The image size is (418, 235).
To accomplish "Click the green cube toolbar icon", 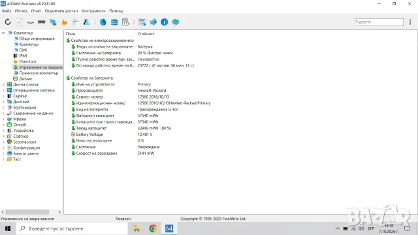I will click(176, 22).
